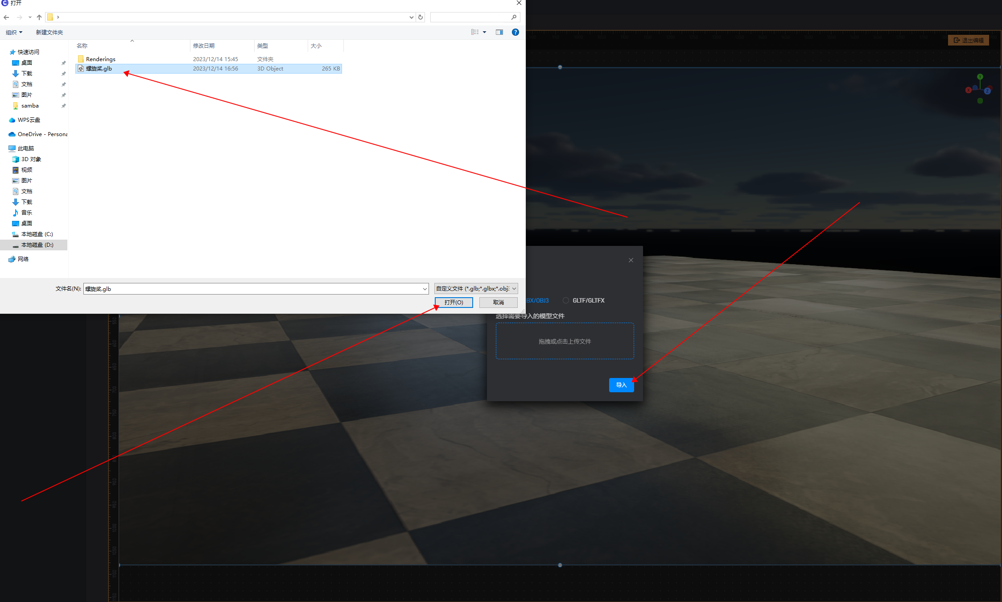Open the dialog help icon
This screenshot has height=602, width=1002.
[x=515, y=32]
